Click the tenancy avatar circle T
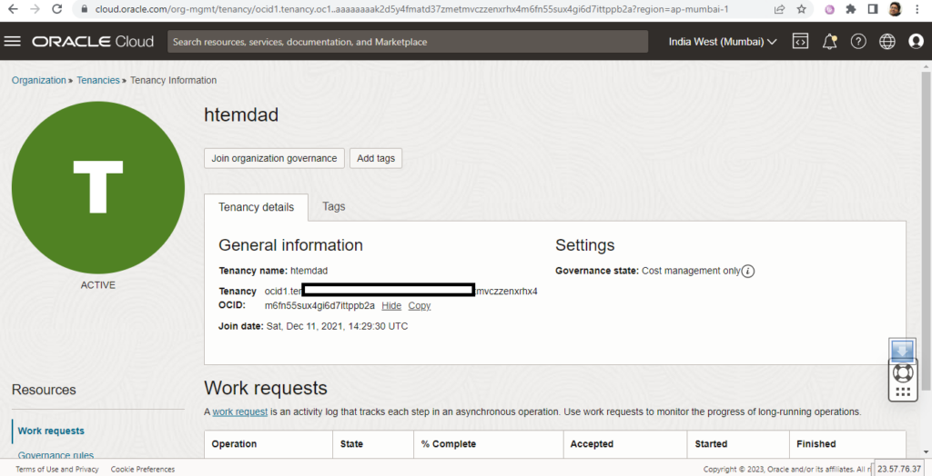This screenshot has height=476, width=932. point(98,187)
